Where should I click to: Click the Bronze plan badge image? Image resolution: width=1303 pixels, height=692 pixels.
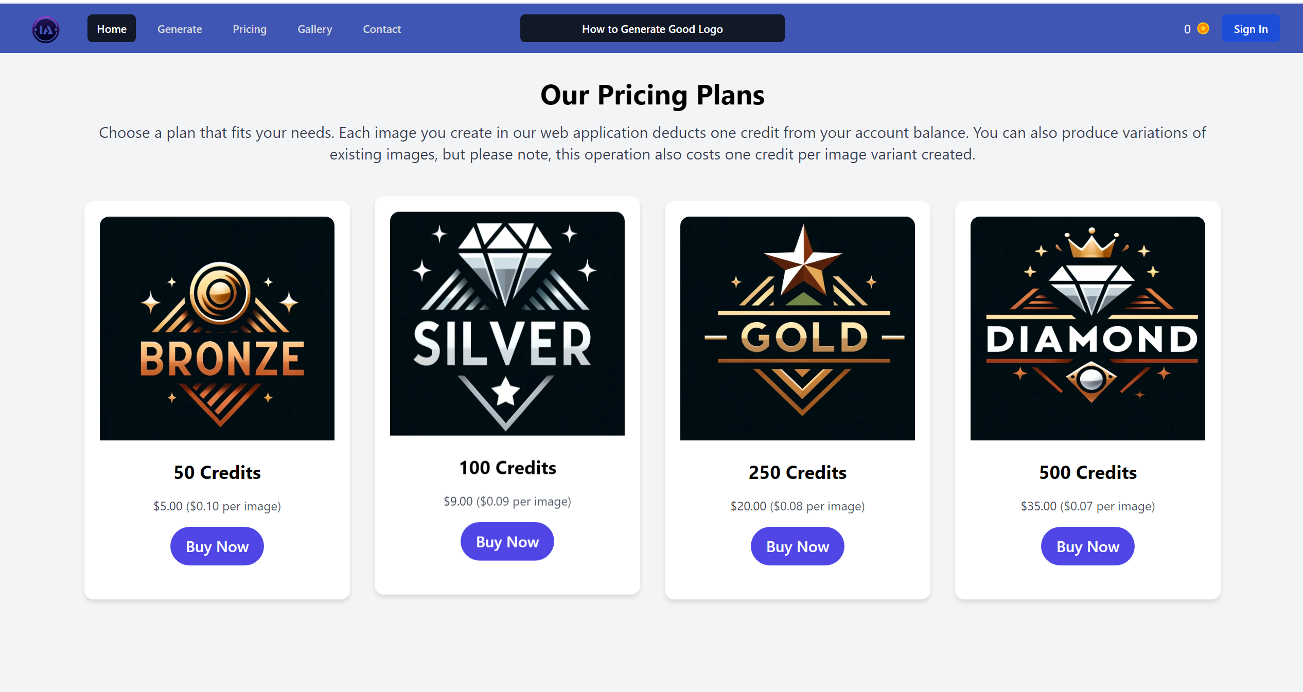(217, 328)
